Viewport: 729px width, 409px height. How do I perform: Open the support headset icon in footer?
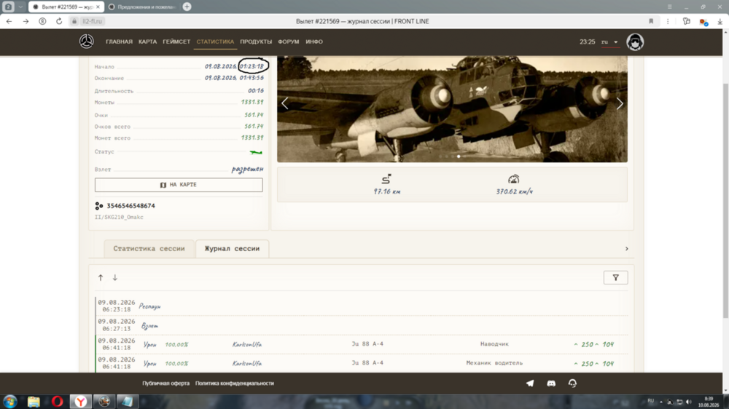(572, 383)
